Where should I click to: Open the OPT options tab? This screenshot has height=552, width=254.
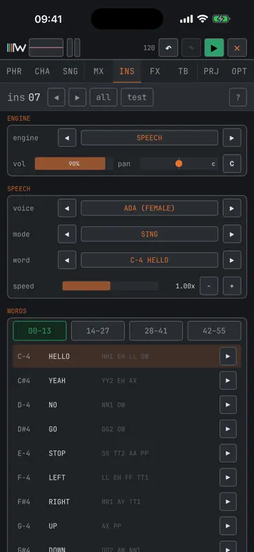[x=240, y=71]
